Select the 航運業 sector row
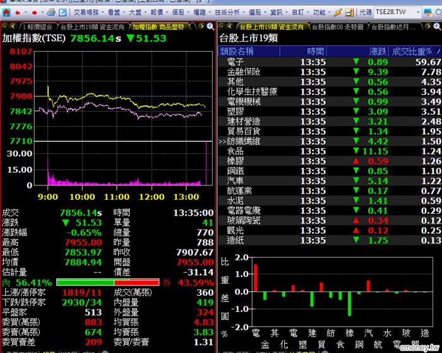The image size is (442, 353). pyautogui.click(x=330, y=190)
